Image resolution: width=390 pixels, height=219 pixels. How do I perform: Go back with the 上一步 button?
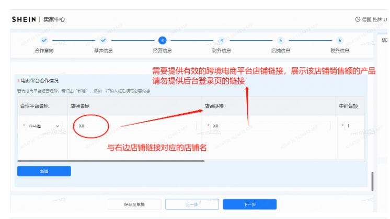pos(190,204)
